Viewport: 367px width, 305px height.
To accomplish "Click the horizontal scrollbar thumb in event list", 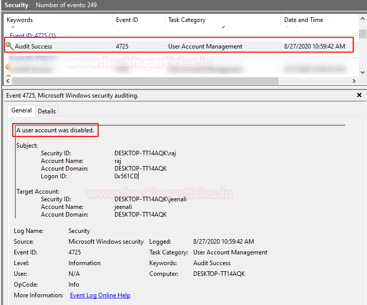I will pos(145,81).
